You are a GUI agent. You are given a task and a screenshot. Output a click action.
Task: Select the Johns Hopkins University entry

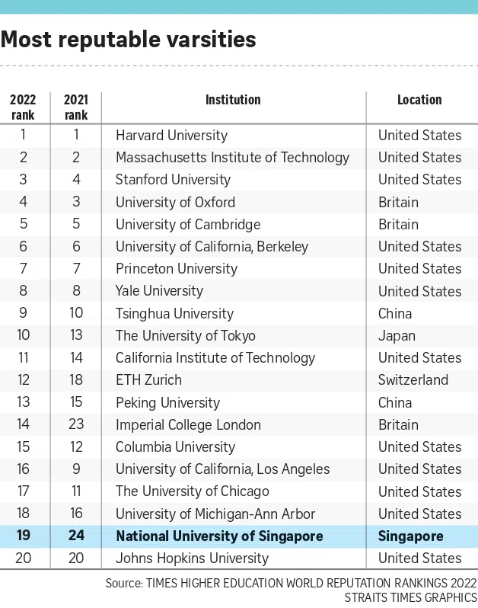192,558
